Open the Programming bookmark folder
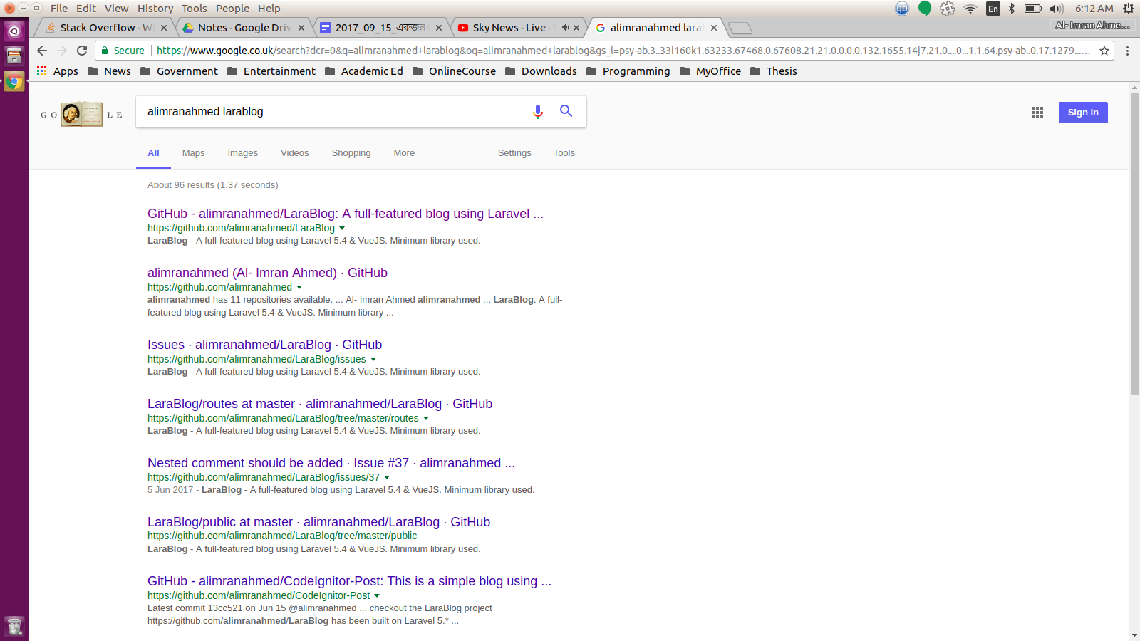This screenshot has height=641, width=1140. (628, 71)
